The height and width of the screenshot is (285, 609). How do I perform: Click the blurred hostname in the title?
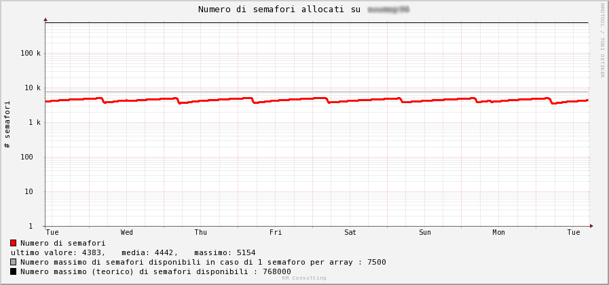click(388, 9)
